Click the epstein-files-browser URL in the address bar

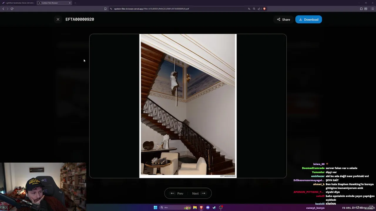pos(152,9)
